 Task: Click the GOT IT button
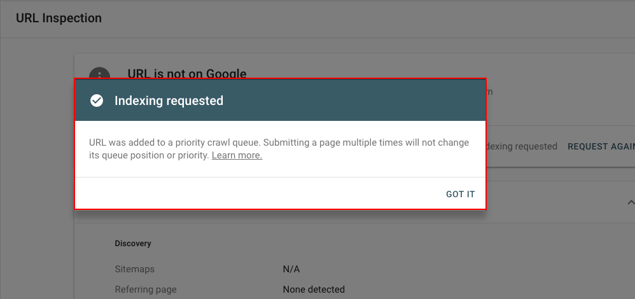(x=460, y=194)
